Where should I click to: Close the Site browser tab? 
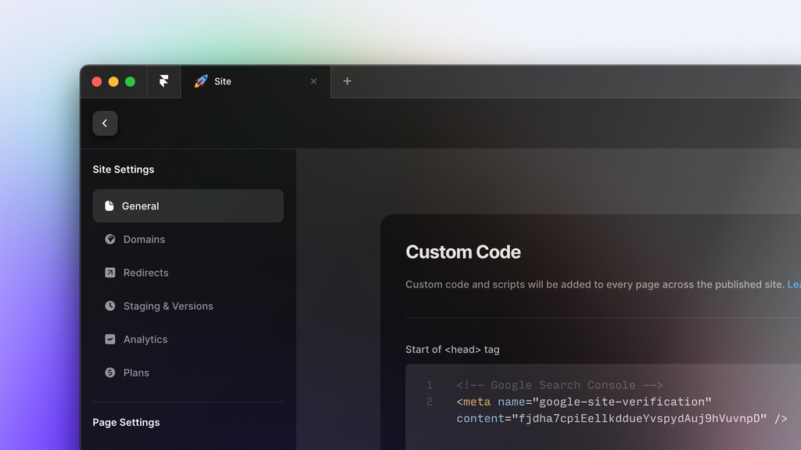click(313, 81)
